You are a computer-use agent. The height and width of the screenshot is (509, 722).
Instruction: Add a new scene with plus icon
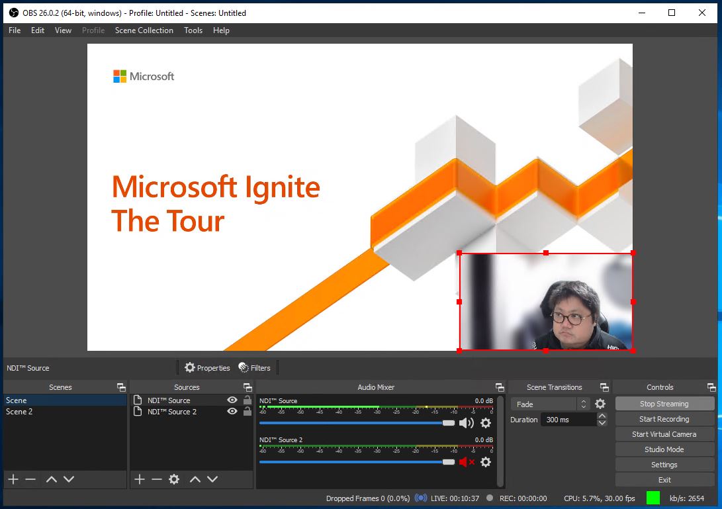tap(13, 479)
